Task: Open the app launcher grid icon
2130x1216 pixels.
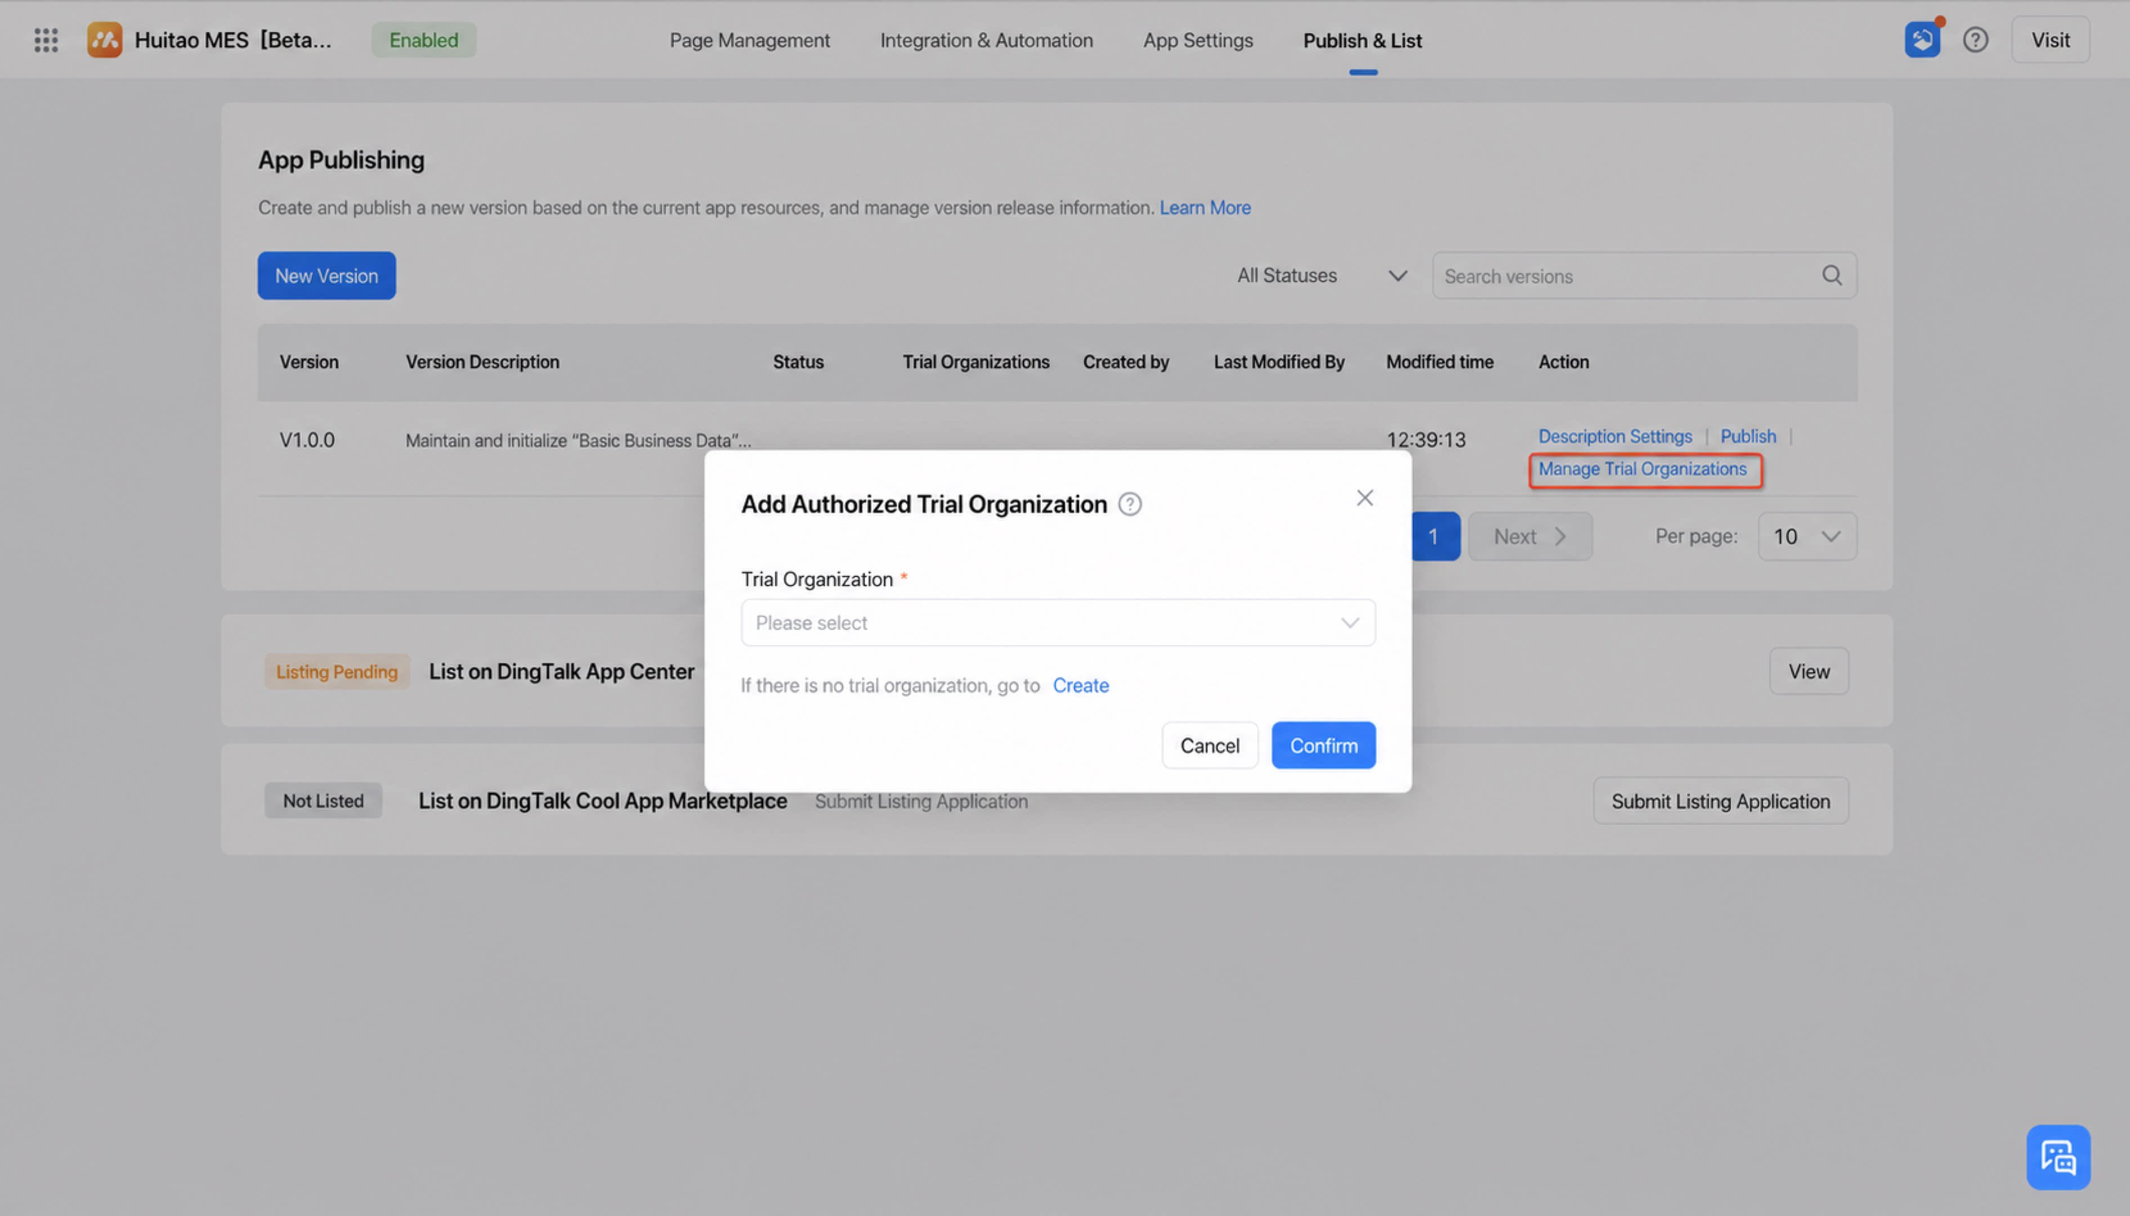Action: click(x=46, y=40)
